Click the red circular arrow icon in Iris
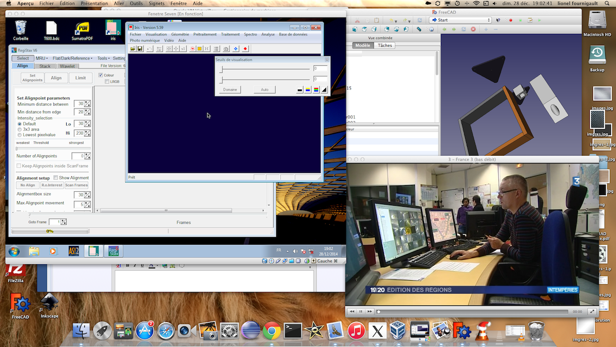The image size is (616, 347). point(192,49)
